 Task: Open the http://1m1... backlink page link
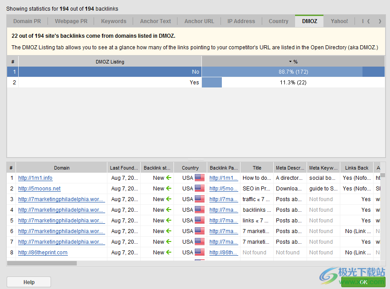coord(223,178)
